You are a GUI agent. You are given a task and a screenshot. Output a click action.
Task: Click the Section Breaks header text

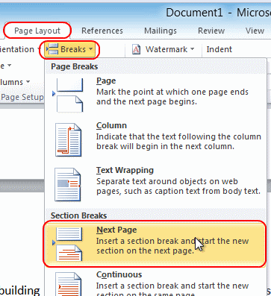[78, 215]
